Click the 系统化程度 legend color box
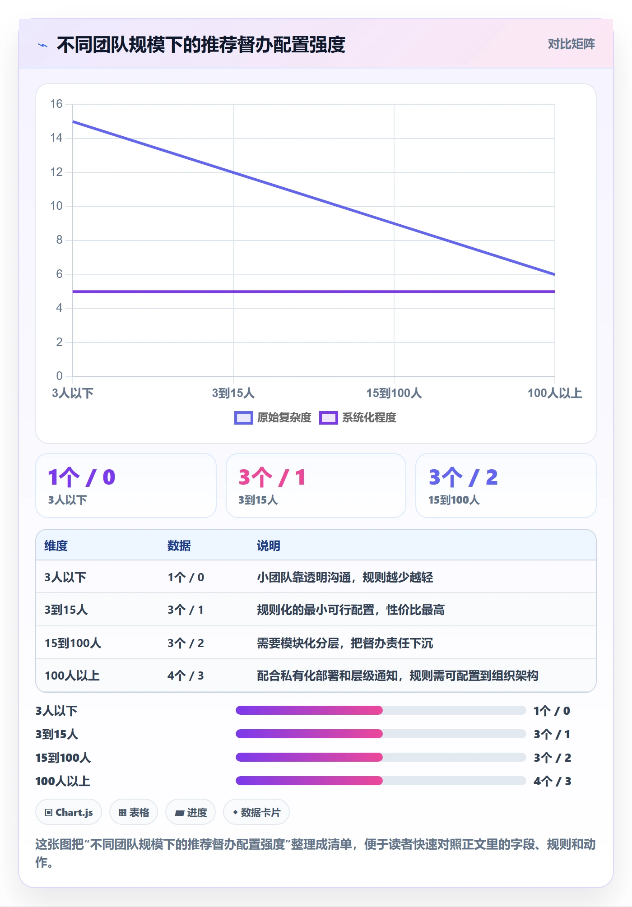 pos(328,418)
